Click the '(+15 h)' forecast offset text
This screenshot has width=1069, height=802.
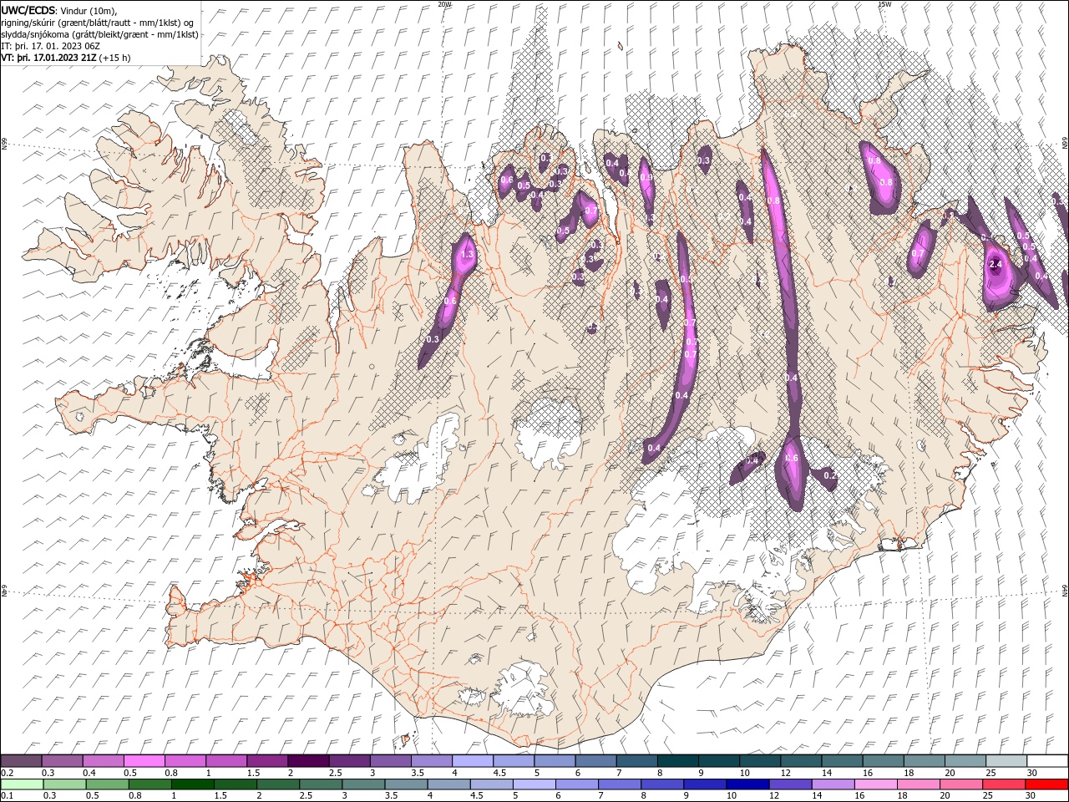coord(114,58)
